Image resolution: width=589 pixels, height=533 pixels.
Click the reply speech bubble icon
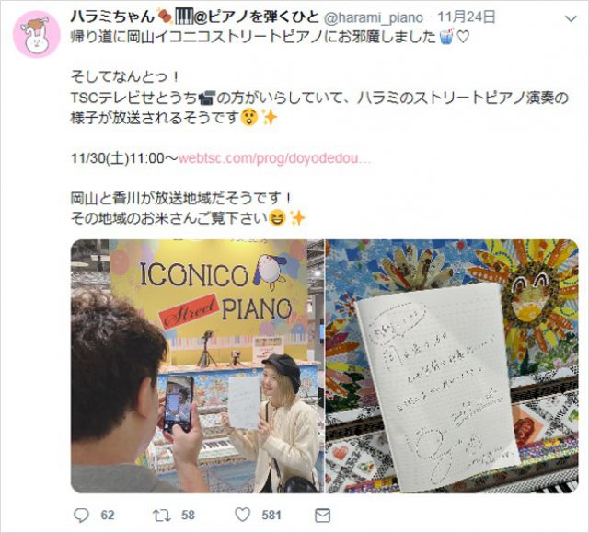coord(81,515)
